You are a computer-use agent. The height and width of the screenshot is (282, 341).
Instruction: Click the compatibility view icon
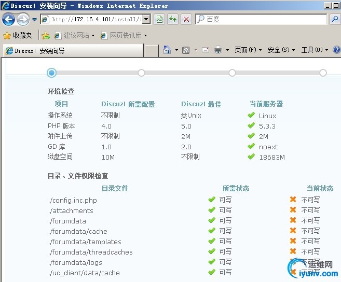[159, 19]
